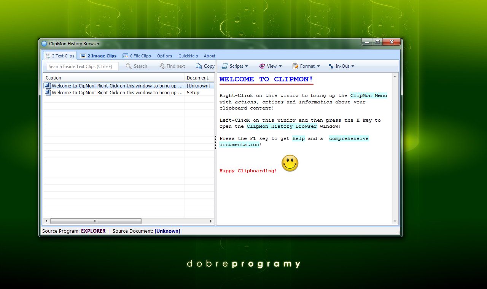Screen dimensions: 487x289
Task: Click the Word icon on the Setup row
Action: click(x=48, y=92)
